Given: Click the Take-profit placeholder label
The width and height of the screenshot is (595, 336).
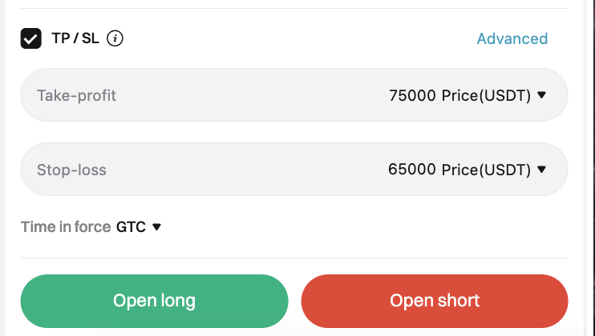Looking at the screenshot, I should click(x=76, y=95).
